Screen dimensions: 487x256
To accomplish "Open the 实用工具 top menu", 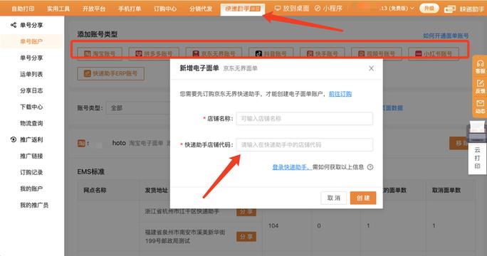I will tap(58, 9).
